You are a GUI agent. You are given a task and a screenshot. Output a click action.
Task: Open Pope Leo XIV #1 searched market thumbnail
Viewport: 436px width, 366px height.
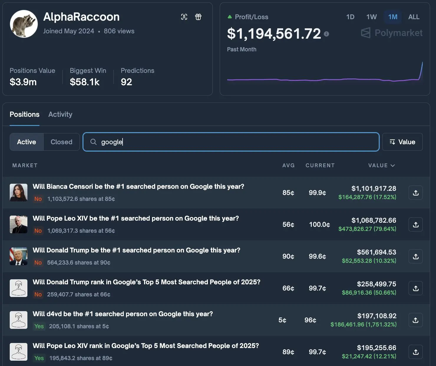19,224
